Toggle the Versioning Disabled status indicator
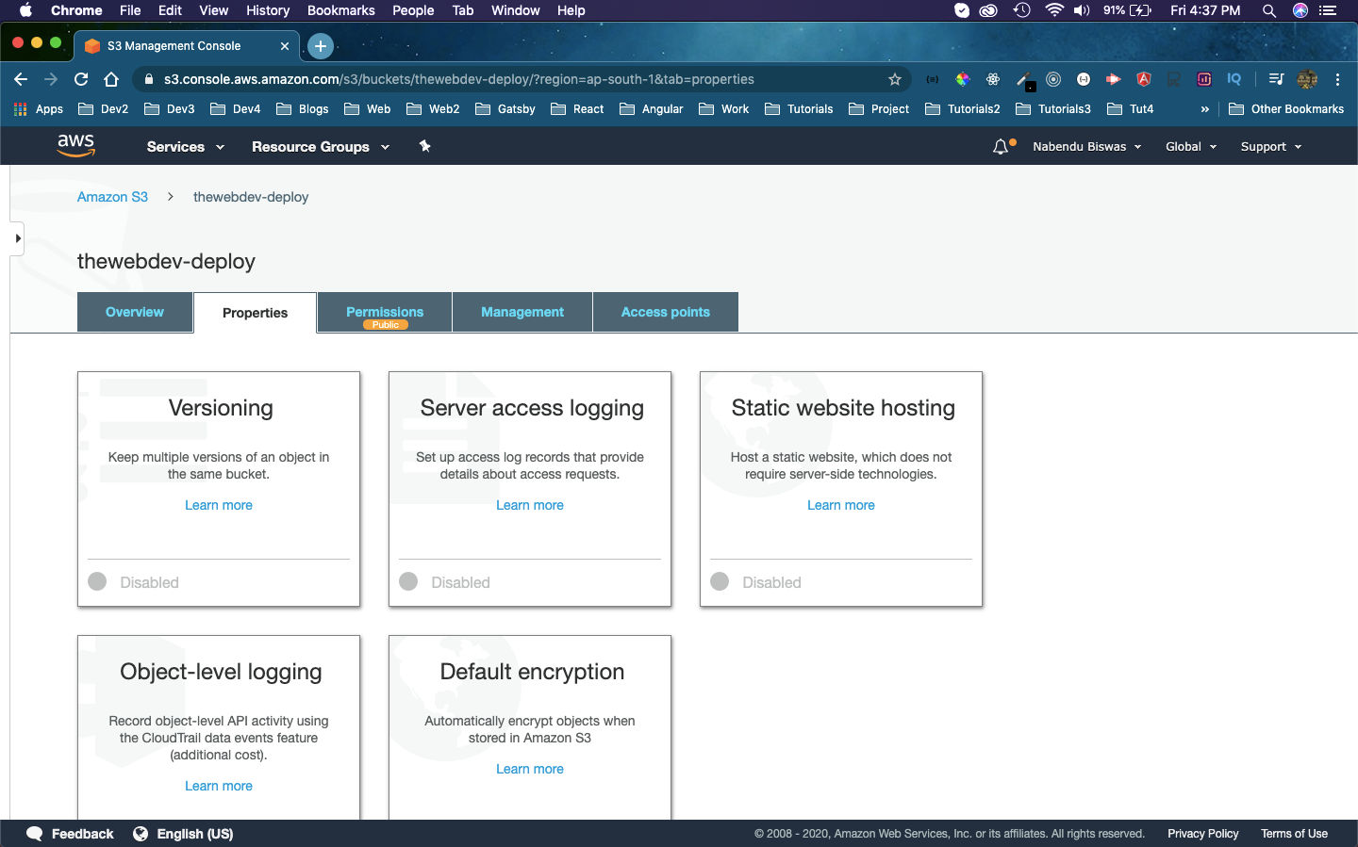Image resolution: width=1358 pixels, height=847 pixels. (97, 581)
